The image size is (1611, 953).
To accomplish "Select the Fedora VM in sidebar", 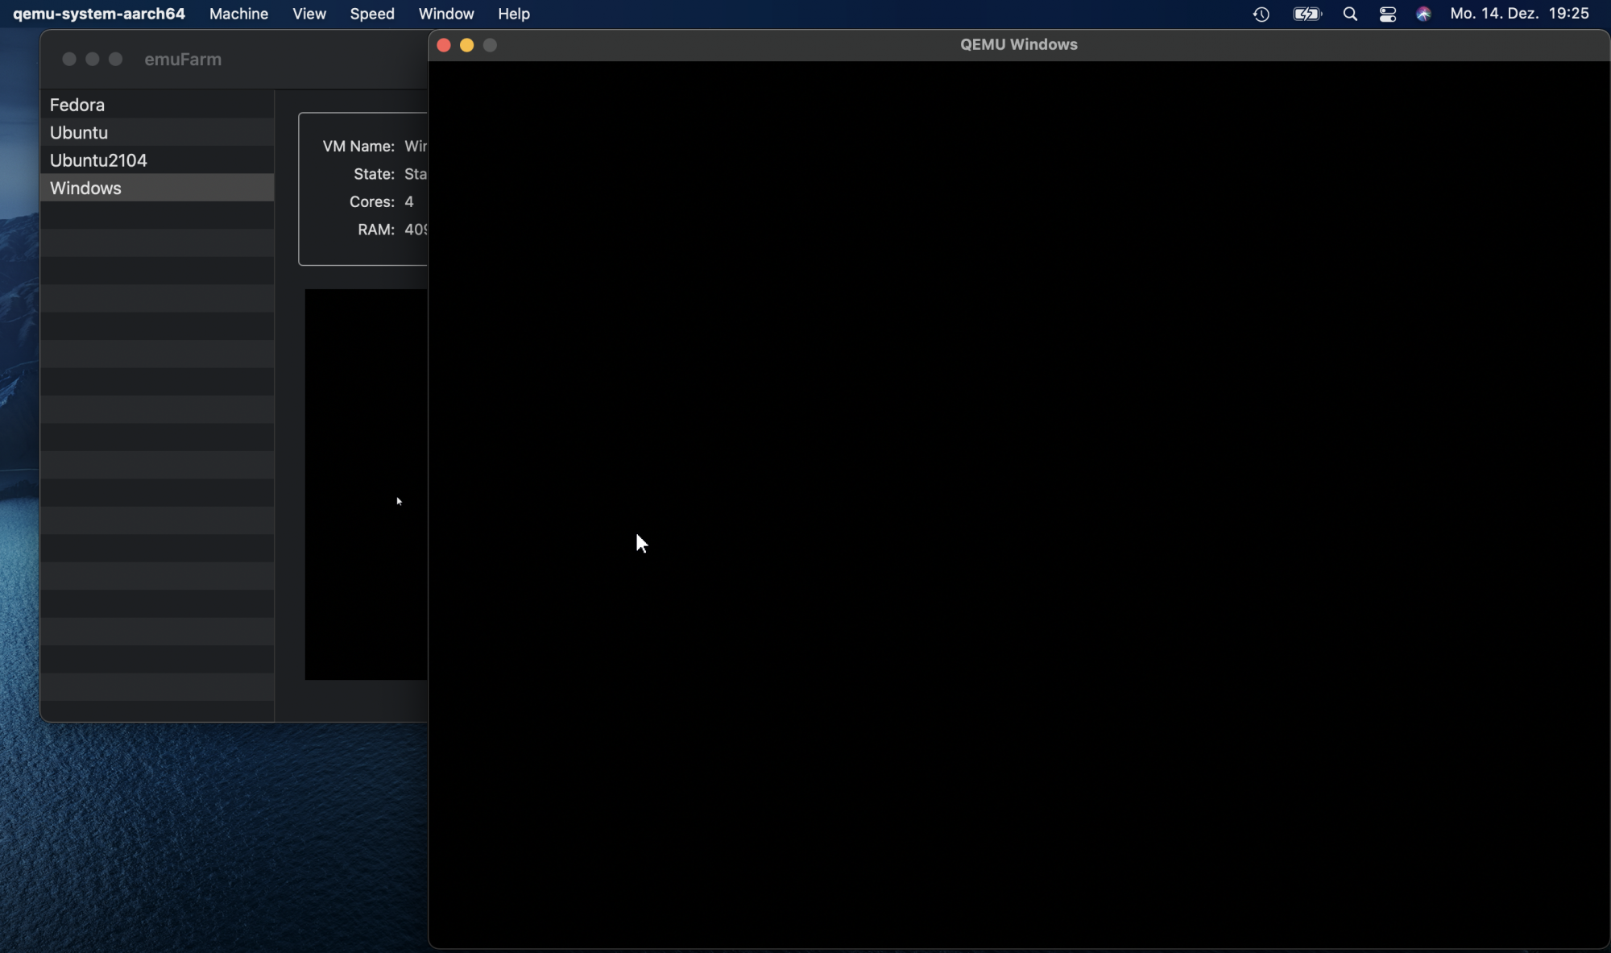I will coord(77,105).
